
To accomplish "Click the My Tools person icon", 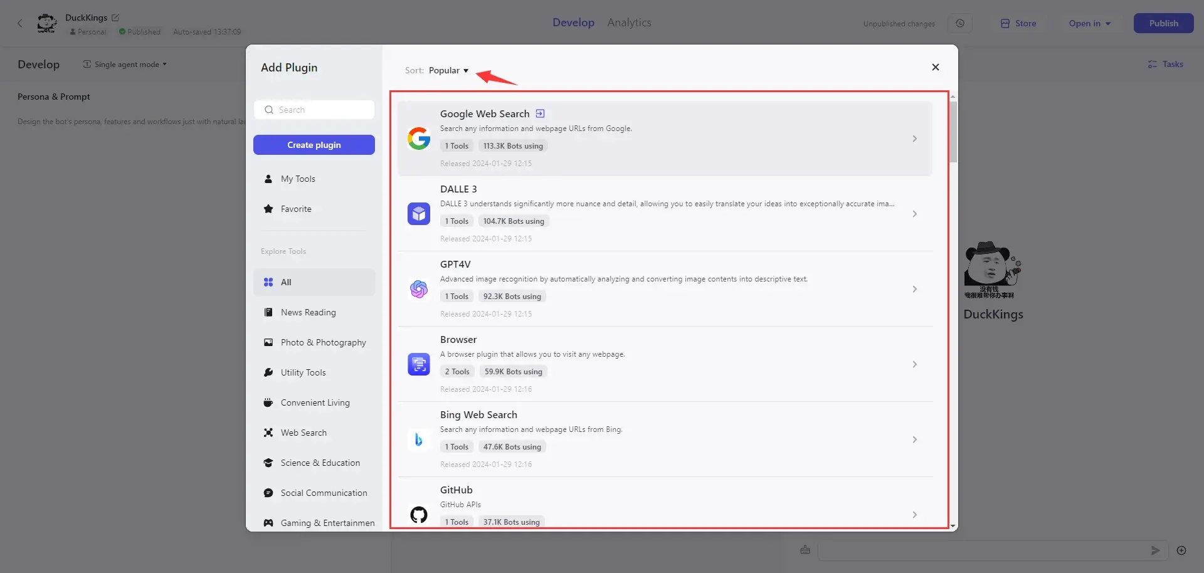I will tap(268, 179).
